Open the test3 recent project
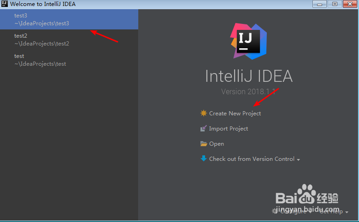Screen dimensions: 359x222 tap(69, 19)
